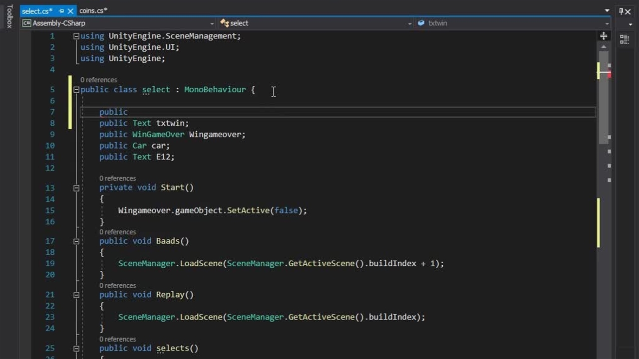The image size is (639, 359).
Task: Collapse the Baads() method block
Action: coord(76,241)
